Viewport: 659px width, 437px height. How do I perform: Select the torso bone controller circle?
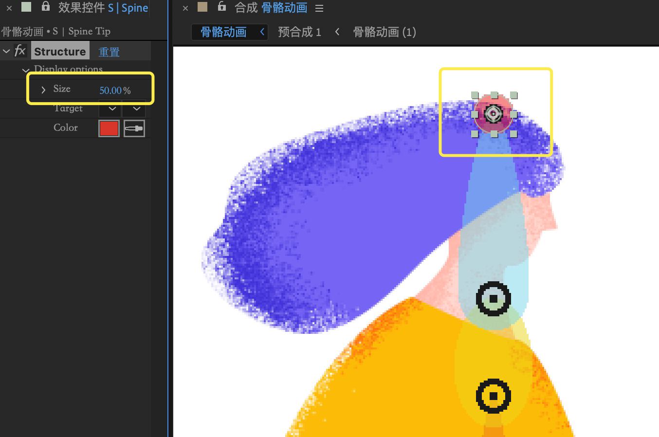[493, 396]
